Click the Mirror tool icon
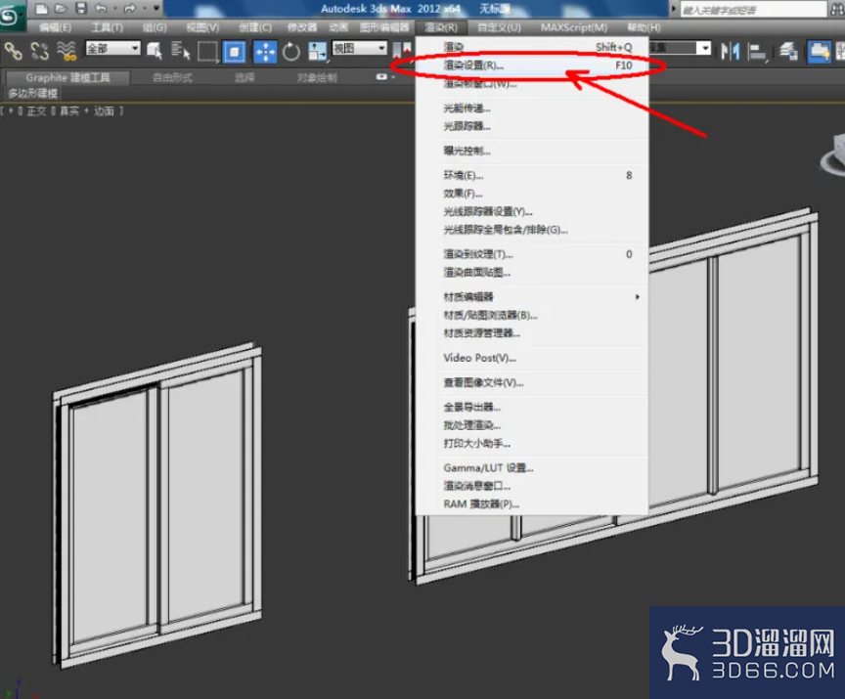This screenshot has width=845, height=699. (731, 52)
